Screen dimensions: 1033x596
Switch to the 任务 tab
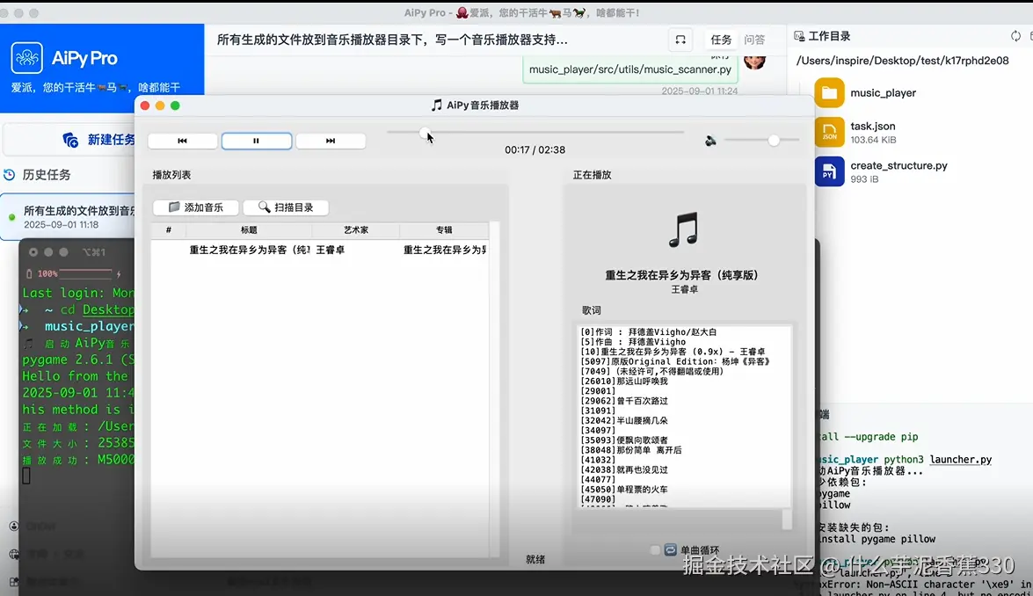click(x=721, y=40)
